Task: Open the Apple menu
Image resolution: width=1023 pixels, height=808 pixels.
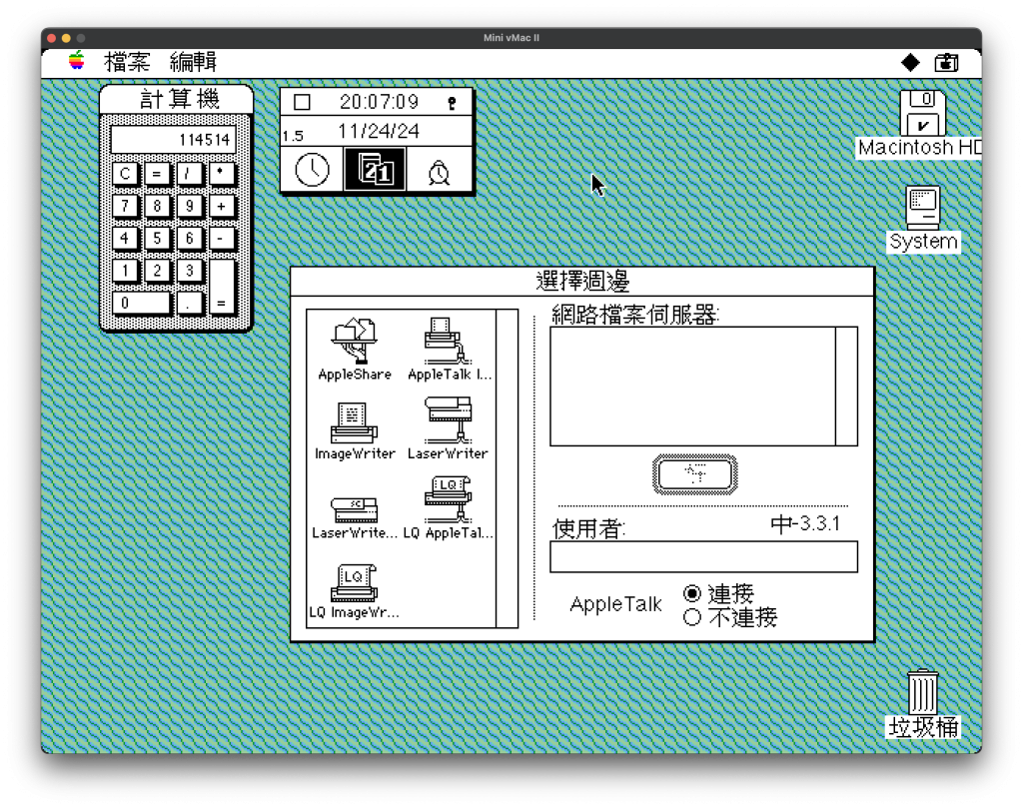Action: [77, 62]
